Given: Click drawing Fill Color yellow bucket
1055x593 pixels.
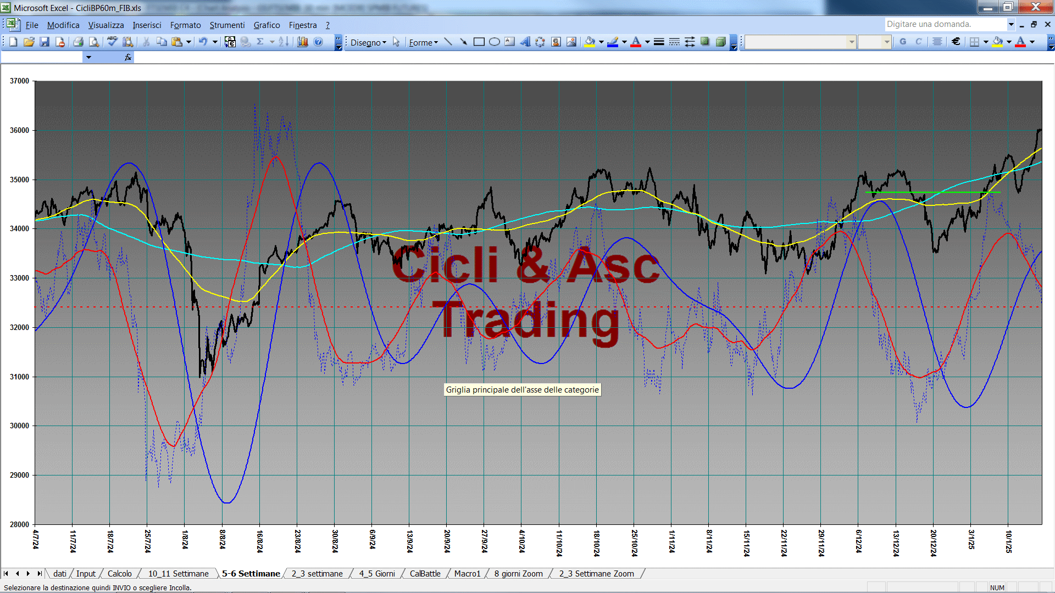Looking at the screenshot, I should [x=590, y=42].
